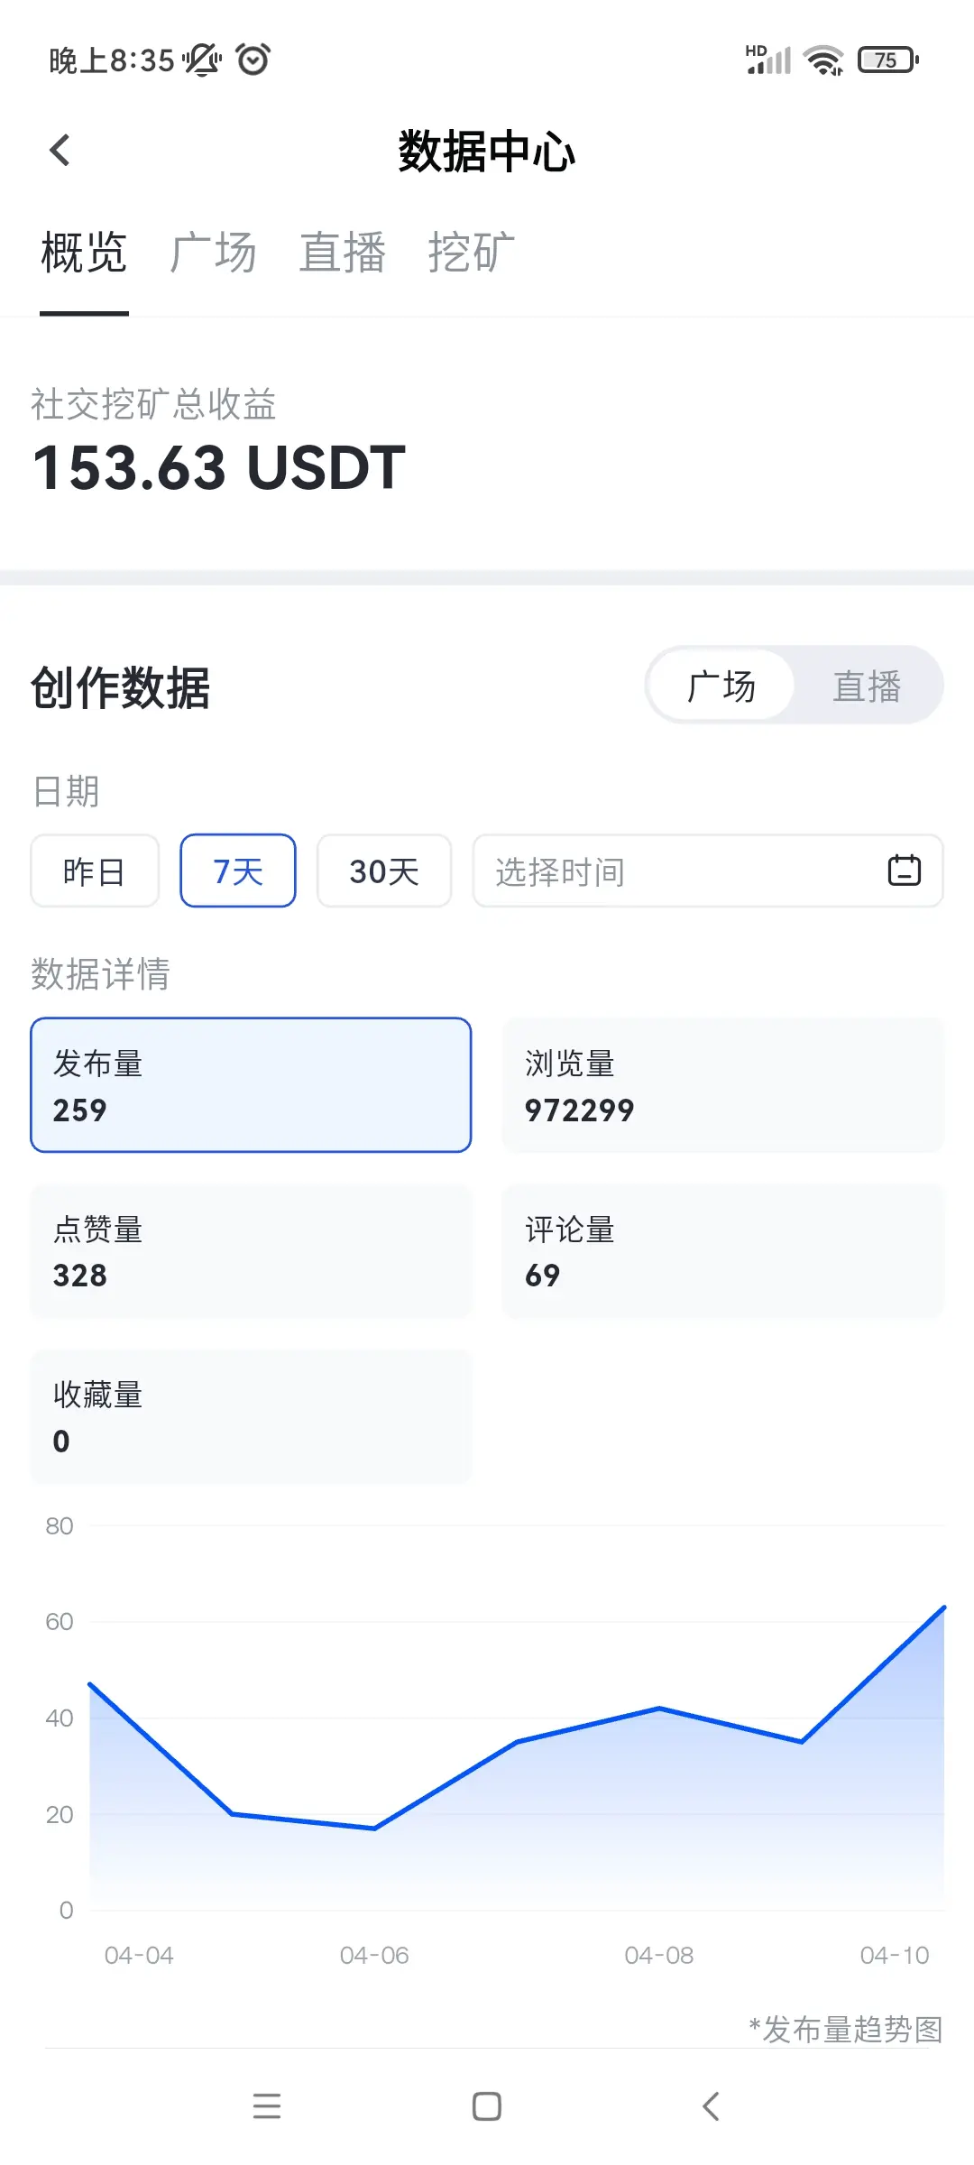Switch creation data toggle to 直播
The image size is (974, 2165).
coord(867,686)
